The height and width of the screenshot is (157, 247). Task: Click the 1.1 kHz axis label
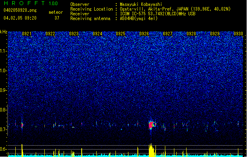click(3, 51)
